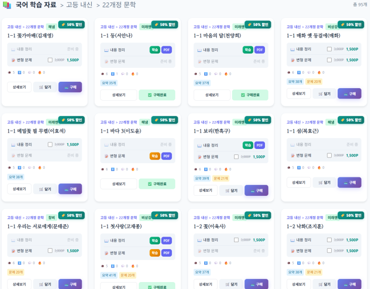This screenshot has height=289, width=370.
Task: Open title 1-2 낙화(조지훈)
Action: pos(305,226)
